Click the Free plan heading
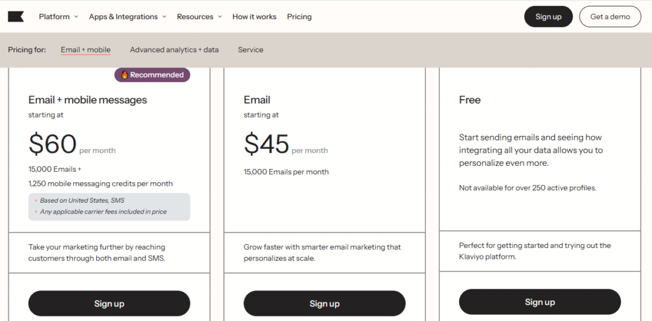The width and height of the screenshot is (652, 321). point(469,100)
